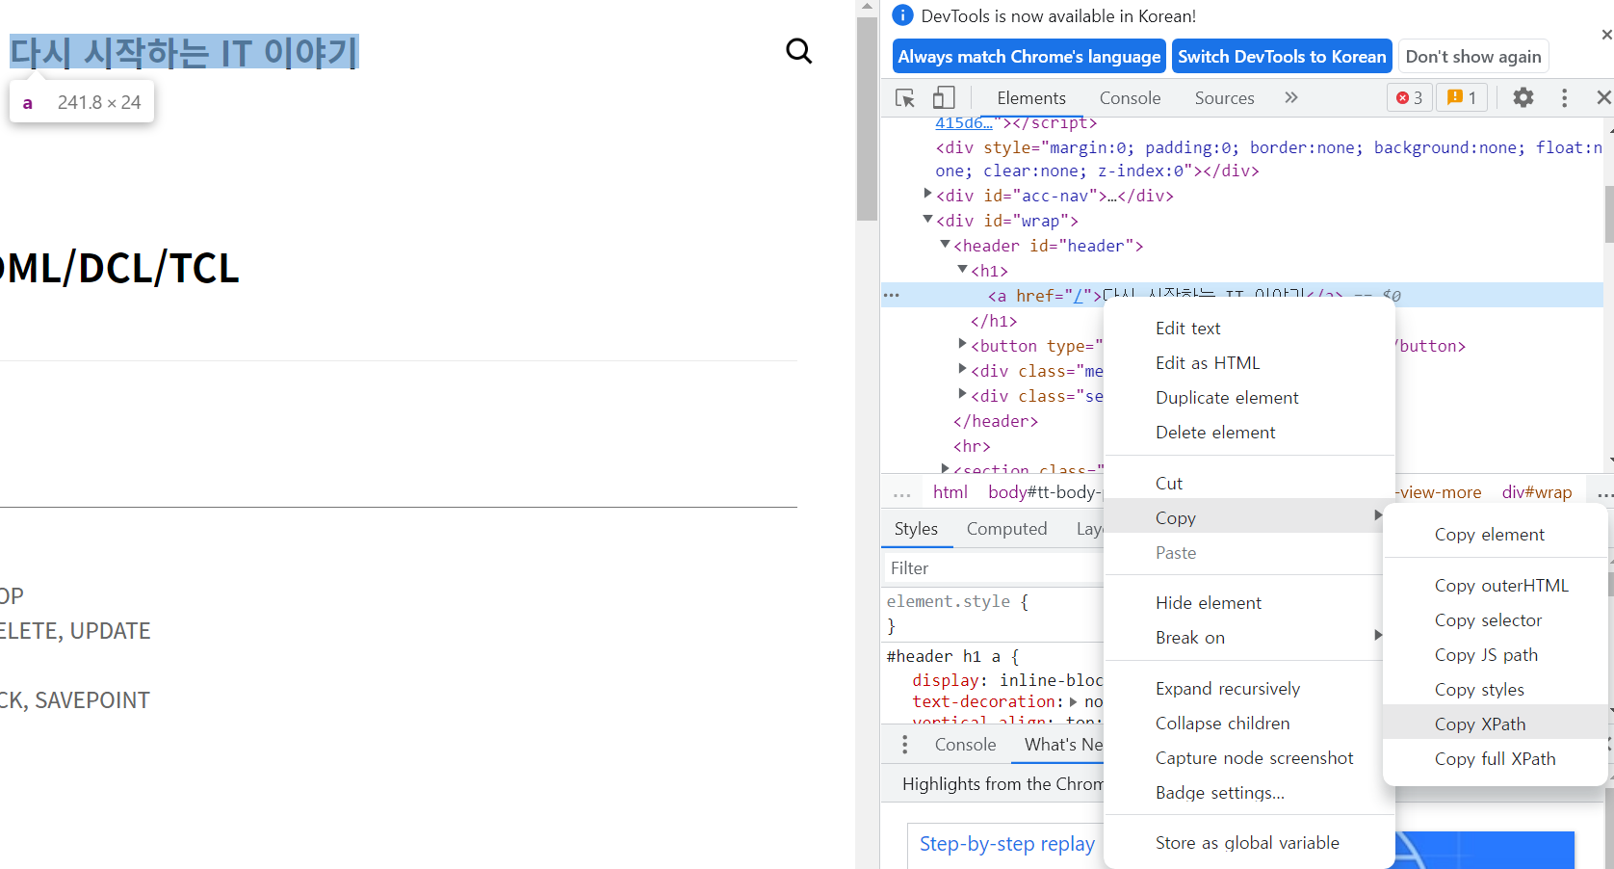Screen dimensions: 1614x869
Task: Dismiss the Korean language notification bar
Action: tap(1606, 35)
